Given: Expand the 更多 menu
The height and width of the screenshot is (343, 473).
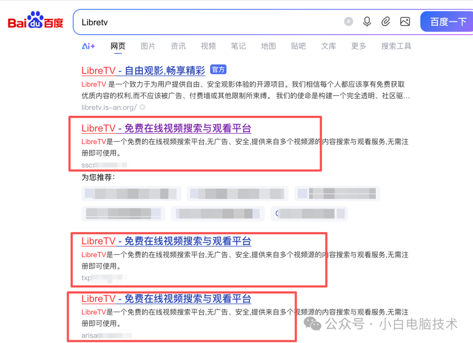Looking at the screenshot, I should 359,46.
